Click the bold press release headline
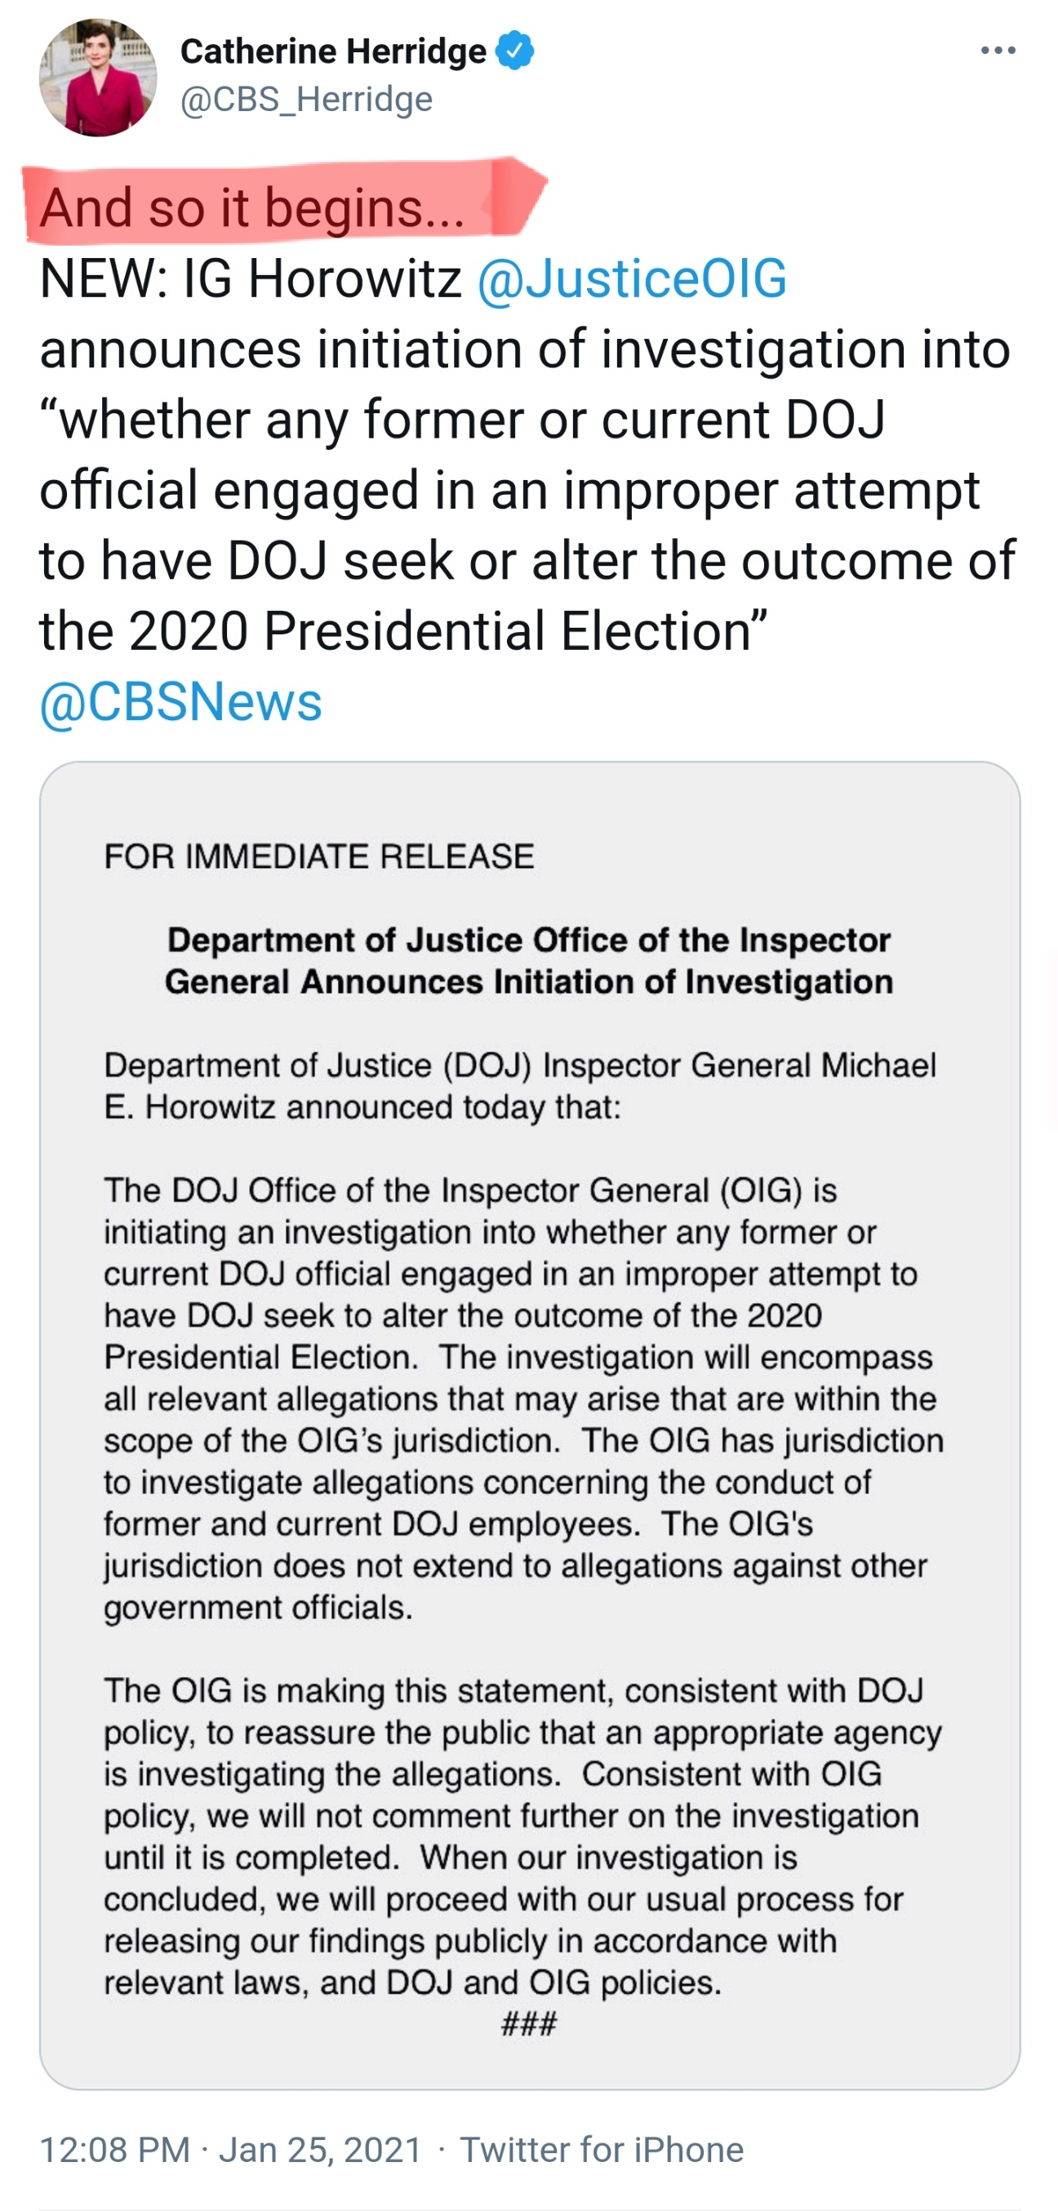 (x=528, y=960)
